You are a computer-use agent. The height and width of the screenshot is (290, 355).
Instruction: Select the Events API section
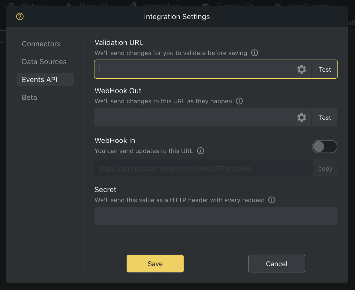click(x=40, y=79)
